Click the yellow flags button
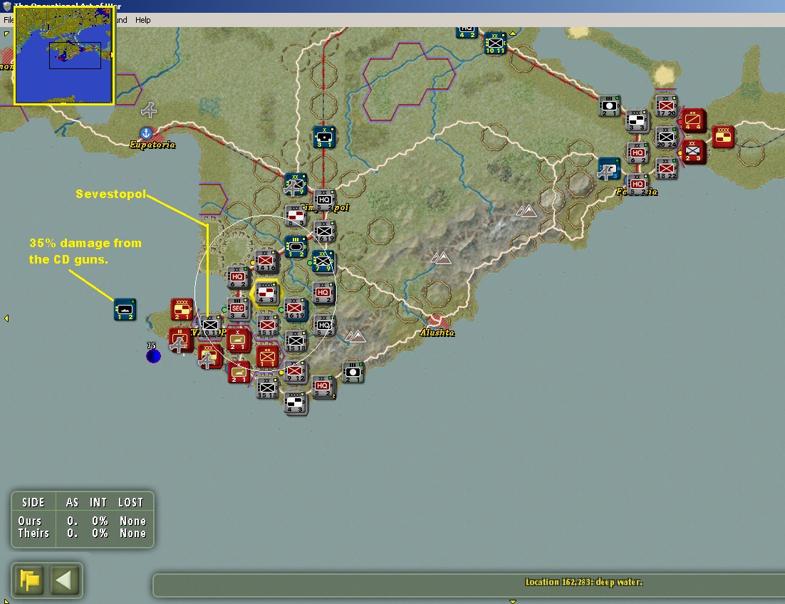This screenshot has width=785, height=604. [29, 580]
